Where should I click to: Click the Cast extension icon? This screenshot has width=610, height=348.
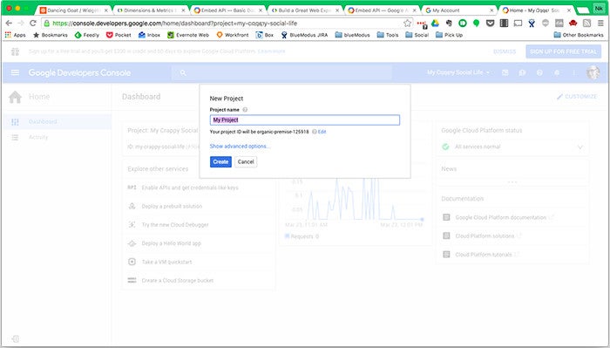coord(518,24)
